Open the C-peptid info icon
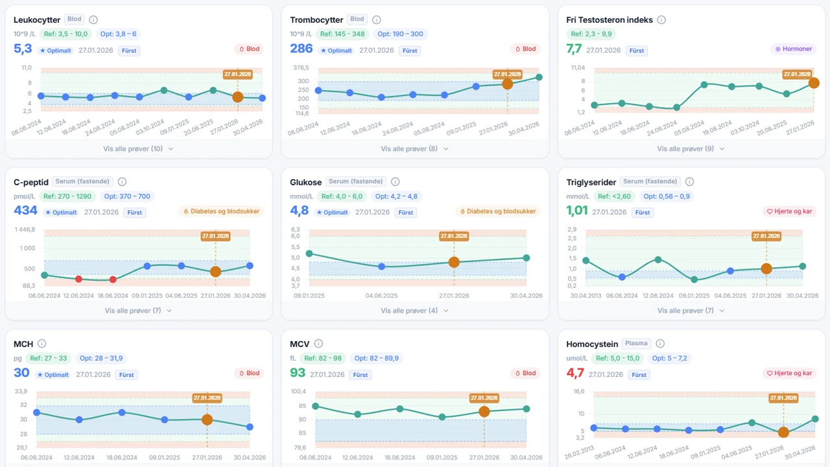Image resolution: width=830 pixels, height=467 pixels. [x=122, y=182]
